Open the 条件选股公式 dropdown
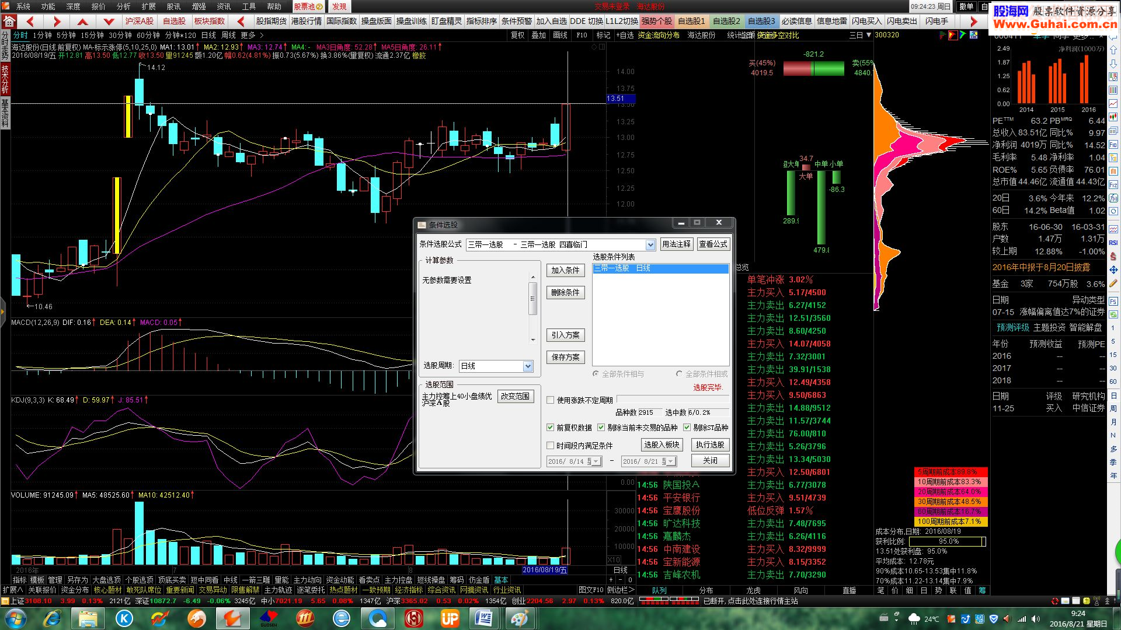This screenshot has width=1121, height=630. point(650,245)
